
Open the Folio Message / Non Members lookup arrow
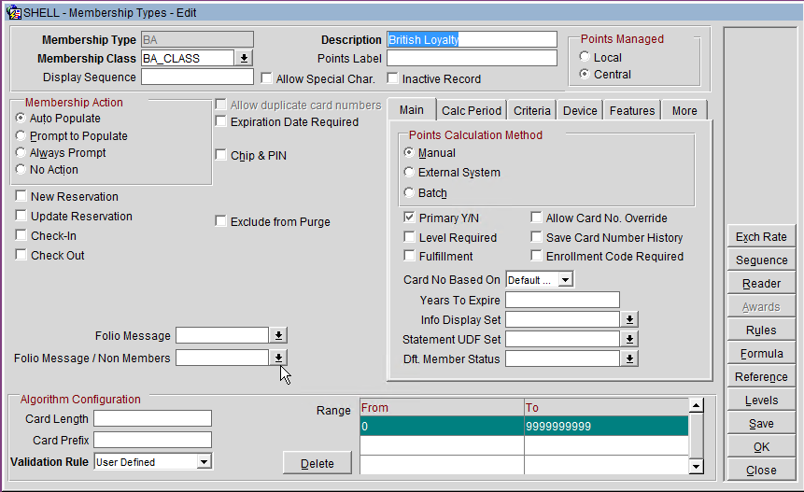[278, 358]
